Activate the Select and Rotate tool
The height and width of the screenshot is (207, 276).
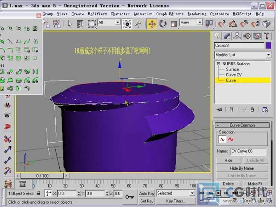point(163,24)
